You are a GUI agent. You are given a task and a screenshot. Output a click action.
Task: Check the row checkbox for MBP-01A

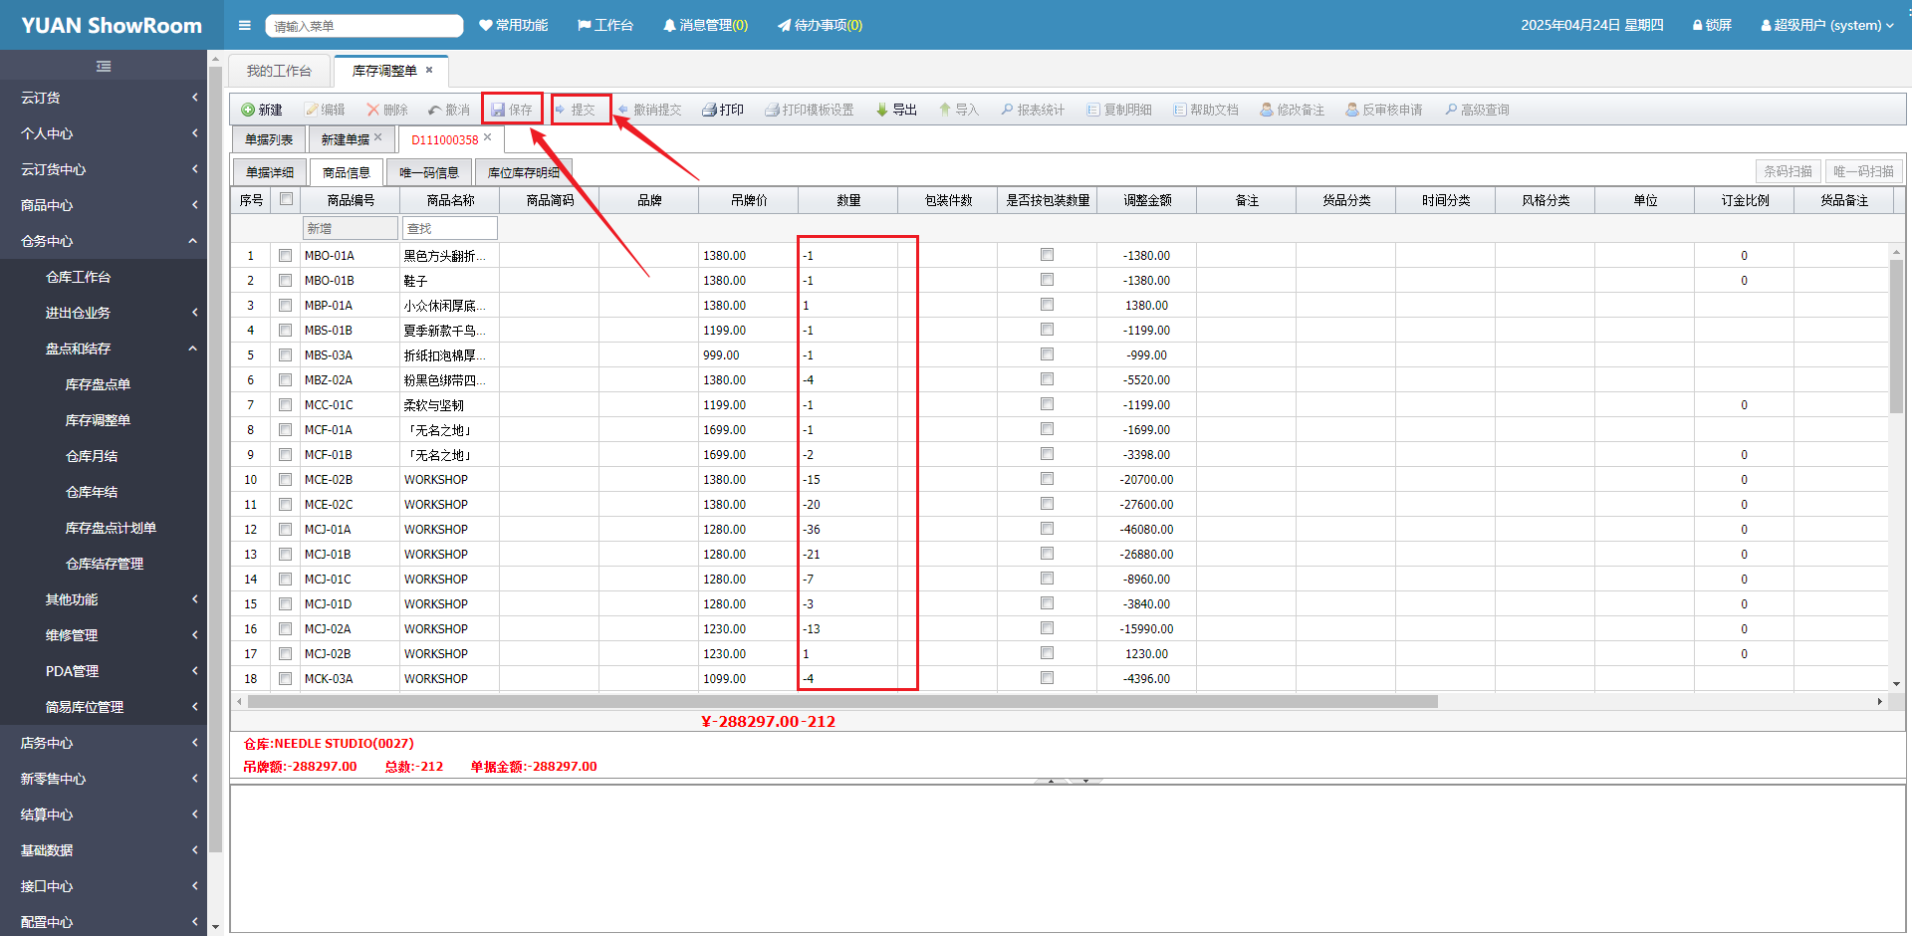[x=285, y=305]
